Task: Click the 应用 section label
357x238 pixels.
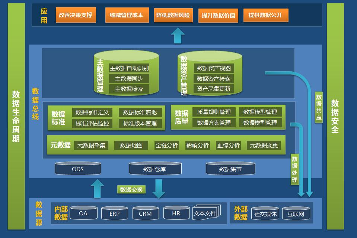Action: tap(44, 16)
